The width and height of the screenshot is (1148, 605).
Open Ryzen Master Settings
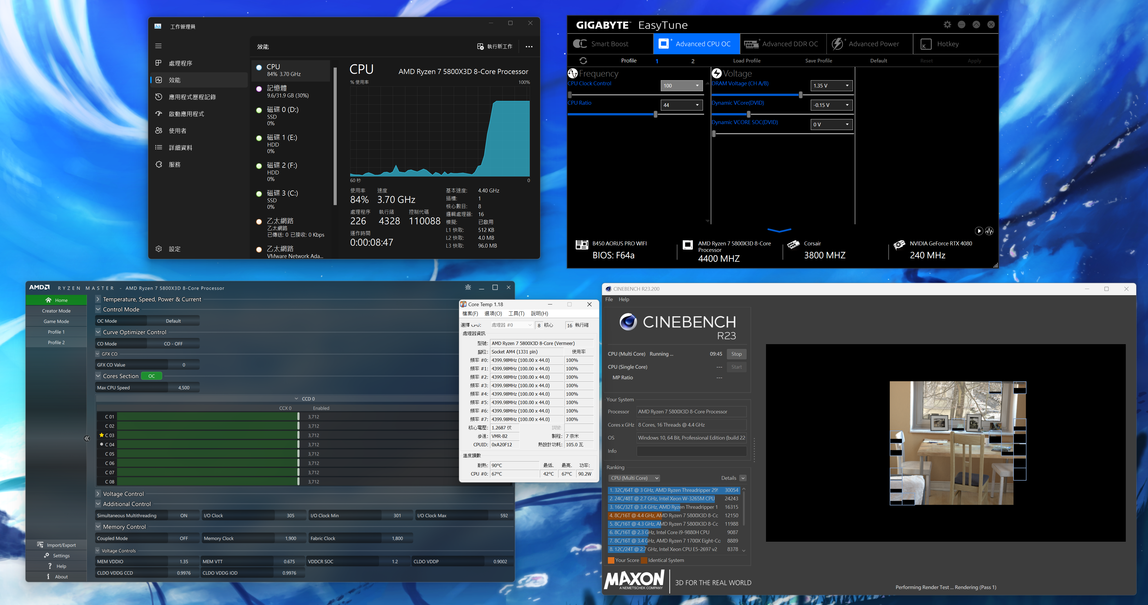57,555
